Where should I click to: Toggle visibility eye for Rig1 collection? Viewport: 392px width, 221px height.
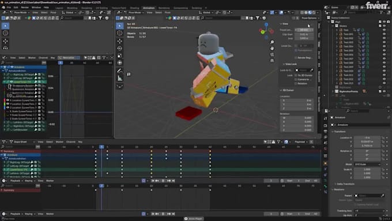coord(385,22)
